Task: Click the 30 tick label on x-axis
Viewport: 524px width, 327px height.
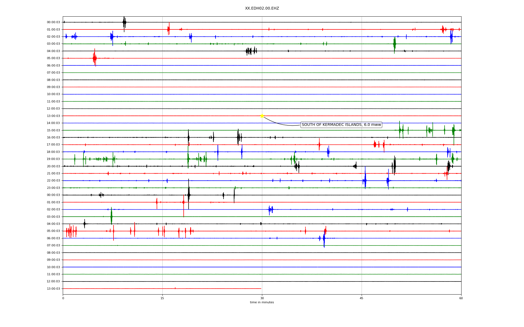Action: pos(262,298)
